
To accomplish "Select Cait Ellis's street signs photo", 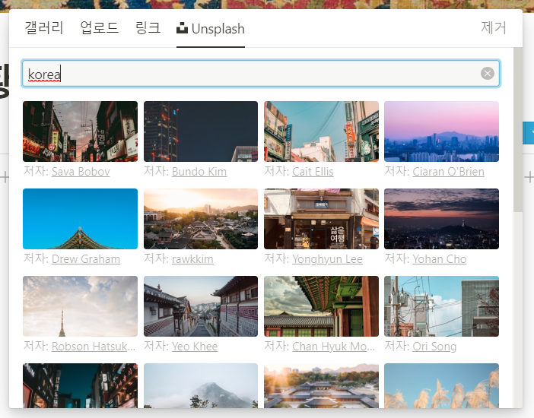I will pos(321,131).
